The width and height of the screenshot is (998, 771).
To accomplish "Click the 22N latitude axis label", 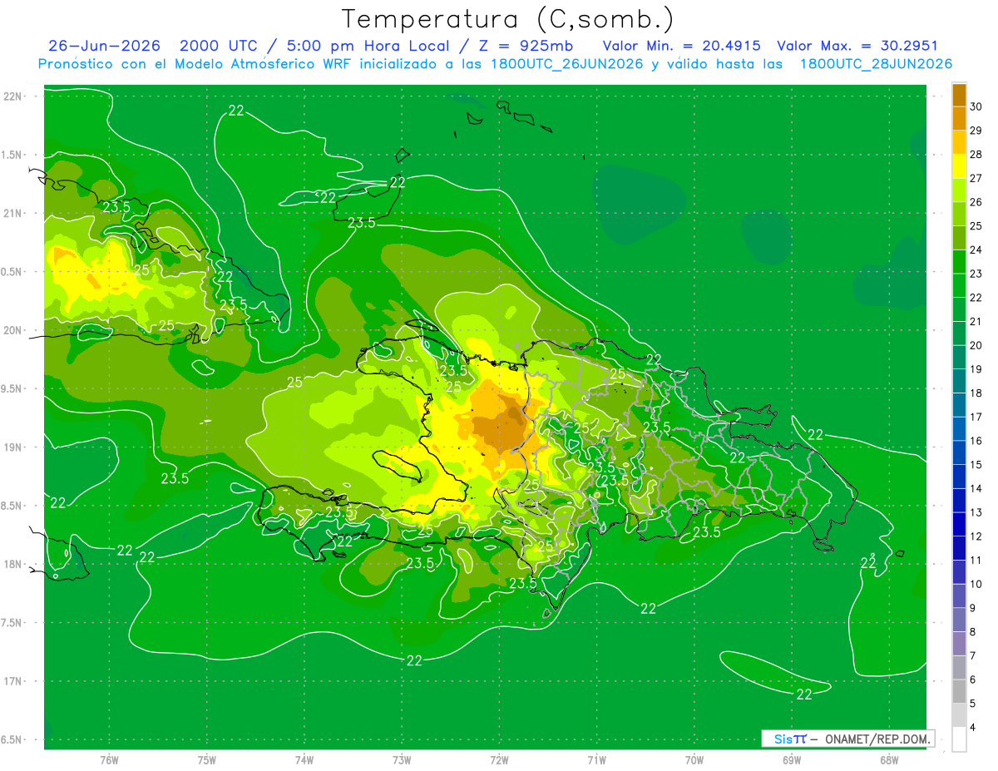I will (x=13, y=96).
